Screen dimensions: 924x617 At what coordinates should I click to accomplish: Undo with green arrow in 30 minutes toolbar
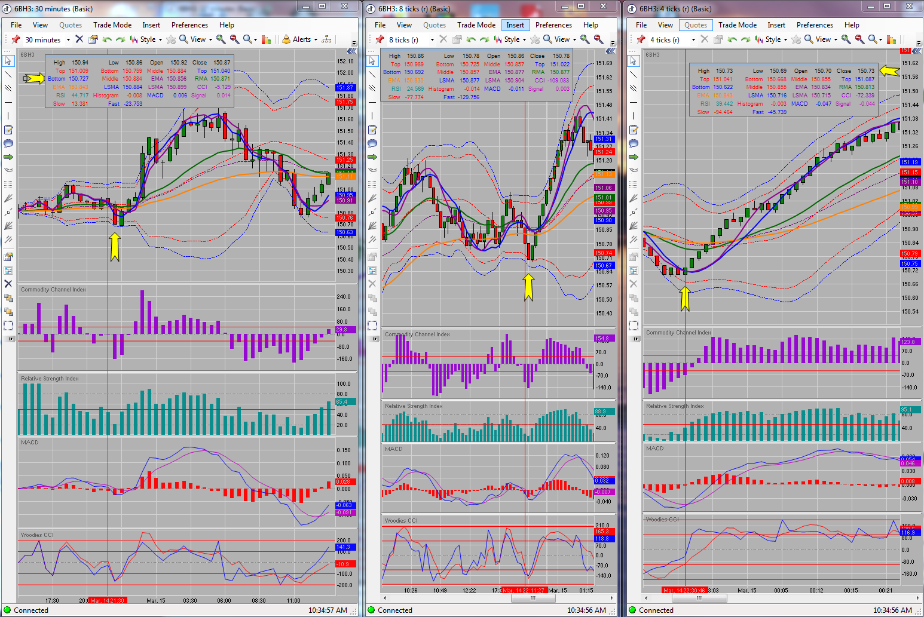click(107, 39)
